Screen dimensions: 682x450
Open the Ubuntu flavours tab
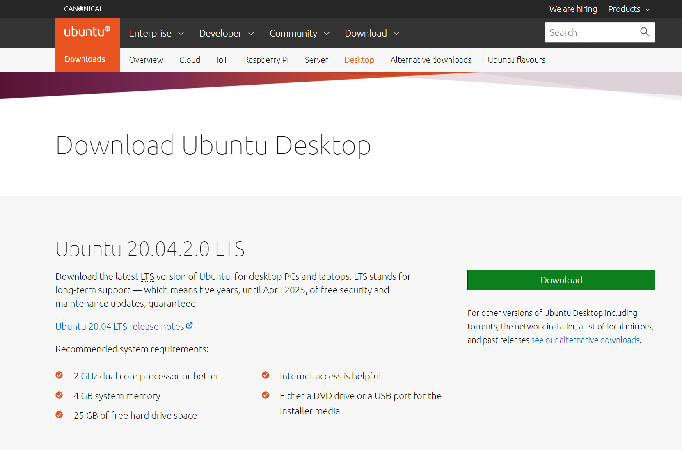(x=516, y=60)
